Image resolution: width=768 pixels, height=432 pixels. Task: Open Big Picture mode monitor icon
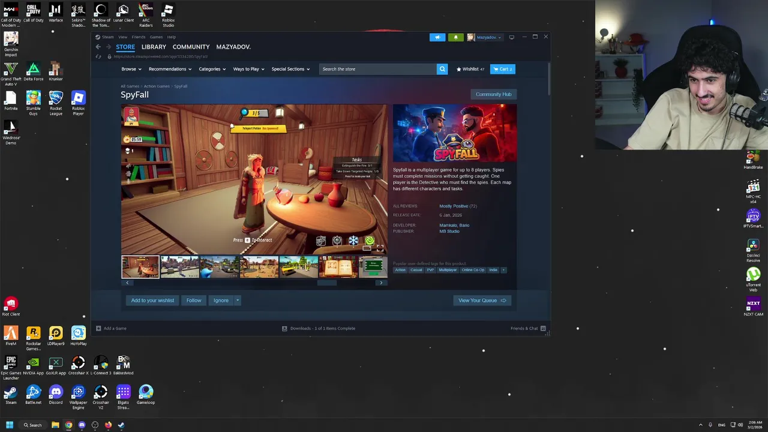coord(511,37)
